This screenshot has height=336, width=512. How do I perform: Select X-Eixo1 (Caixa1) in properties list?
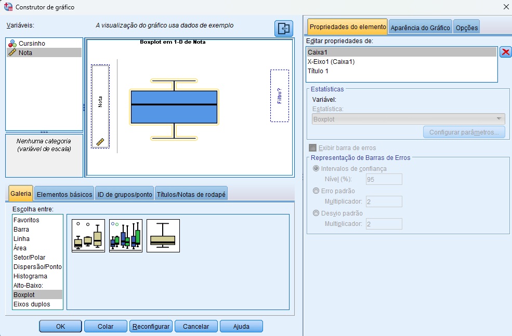pos(402,62)
